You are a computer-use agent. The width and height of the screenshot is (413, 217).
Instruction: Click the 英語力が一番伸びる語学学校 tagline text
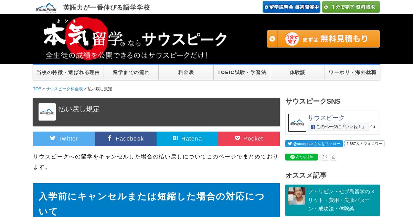click(107, 8)
